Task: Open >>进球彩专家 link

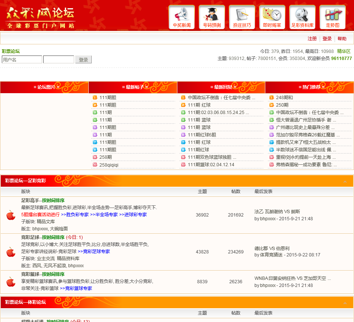Action: click(x=133, y=215)
